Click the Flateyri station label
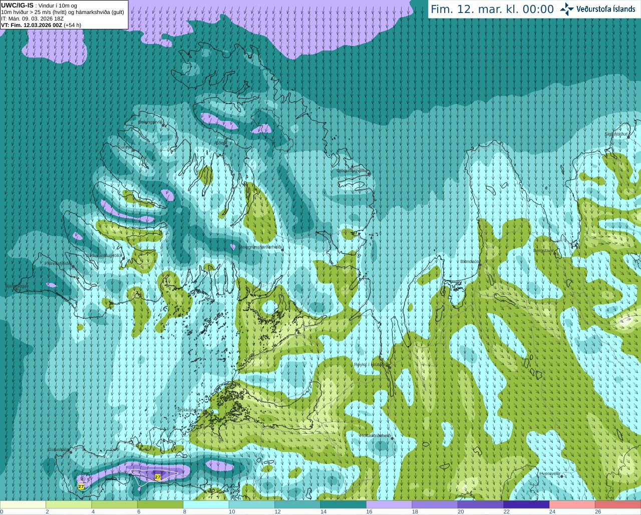The height and width of the screenshot is (515, 641). [x=125, y=147]
